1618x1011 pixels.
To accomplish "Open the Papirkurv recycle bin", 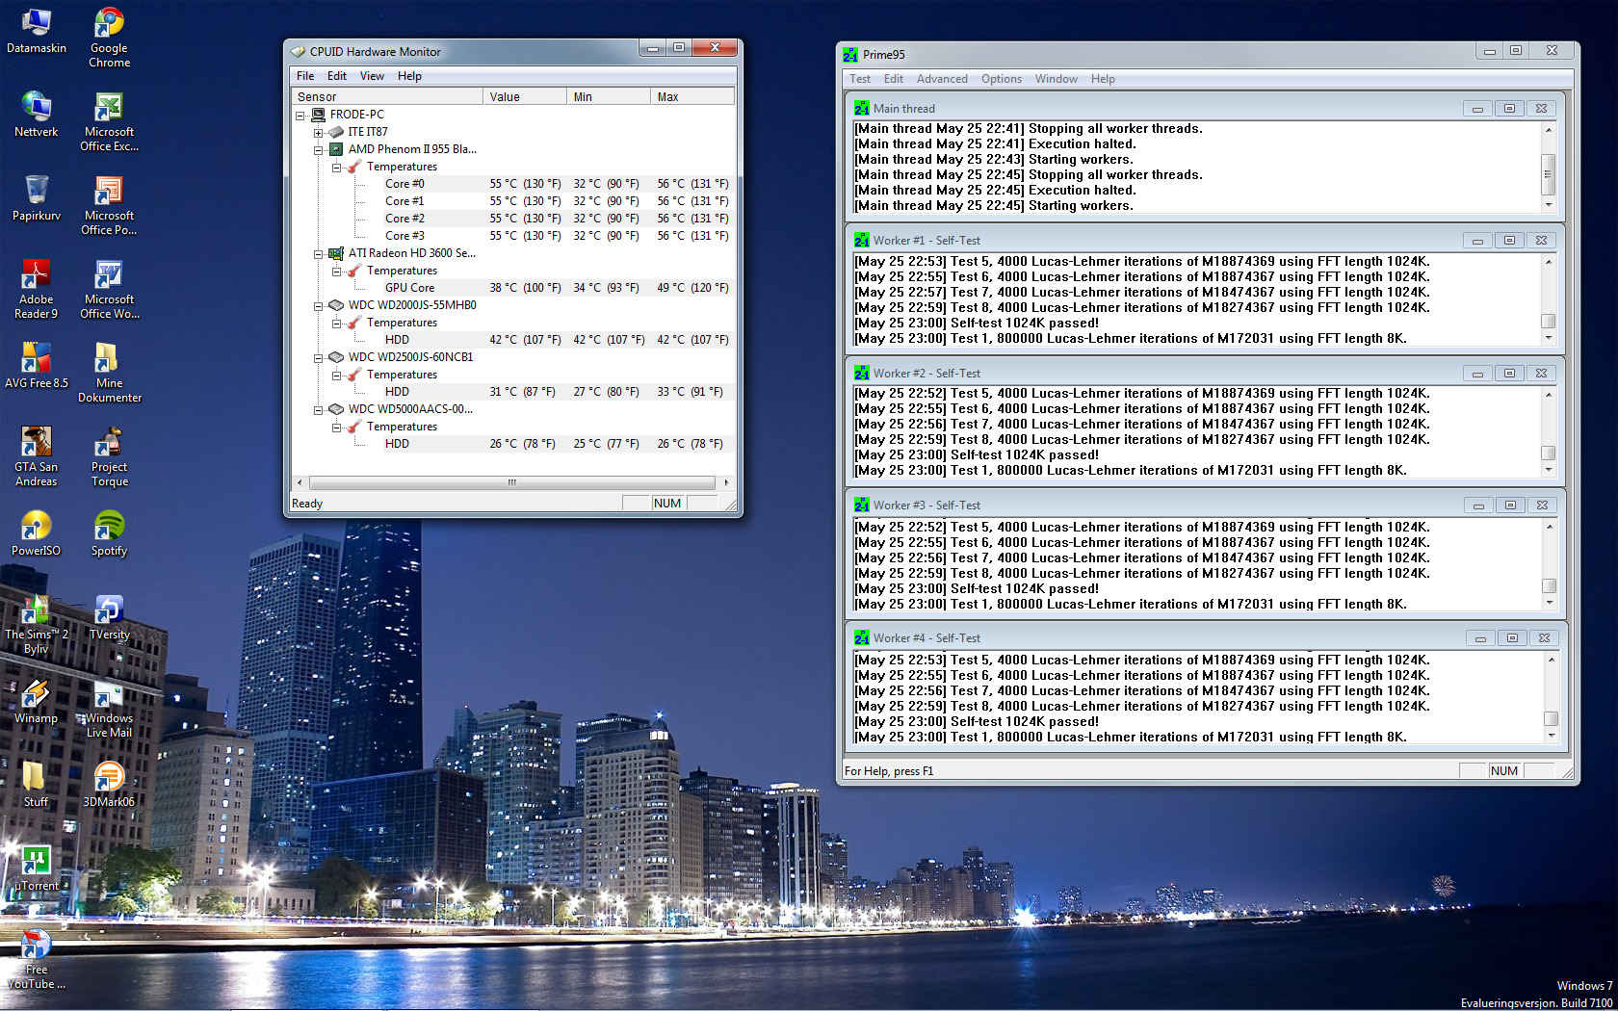I will (x=37, y=198).
